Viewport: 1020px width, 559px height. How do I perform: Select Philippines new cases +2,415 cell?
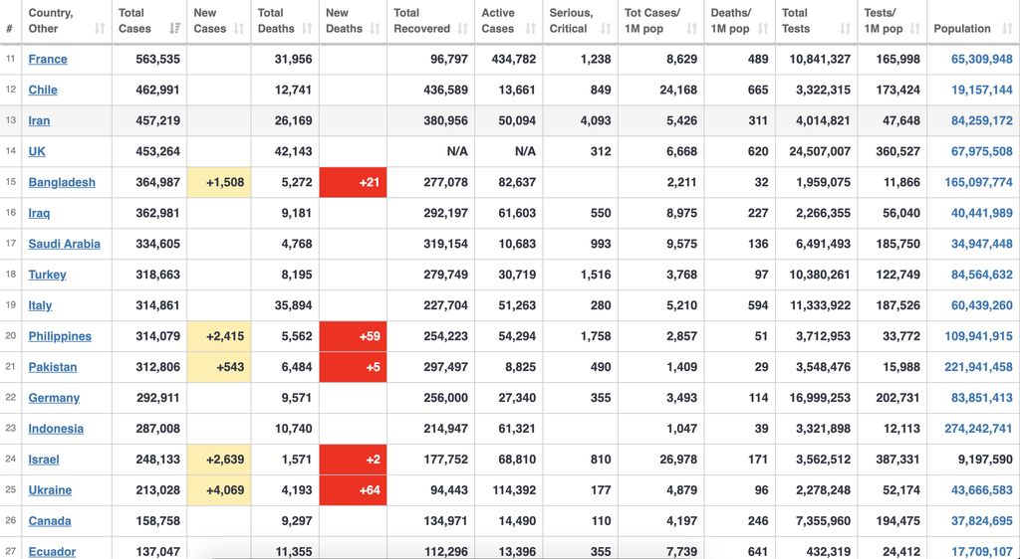[219, 336]
